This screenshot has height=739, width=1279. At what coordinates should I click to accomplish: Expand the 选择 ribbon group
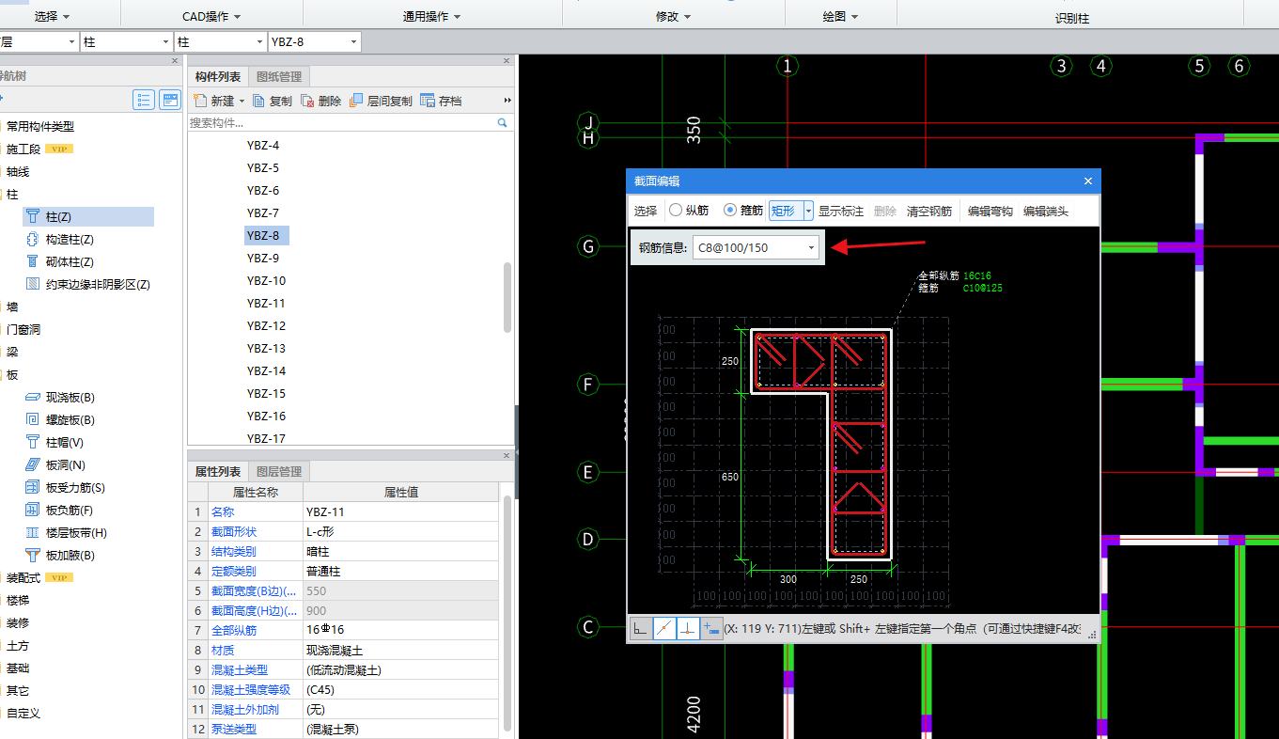click(52, 17)
